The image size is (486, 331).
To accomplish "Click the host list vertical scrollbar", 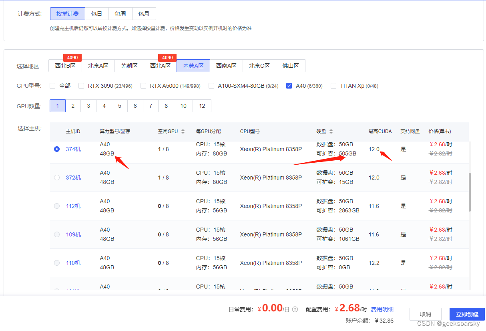I will click(470, 192).
